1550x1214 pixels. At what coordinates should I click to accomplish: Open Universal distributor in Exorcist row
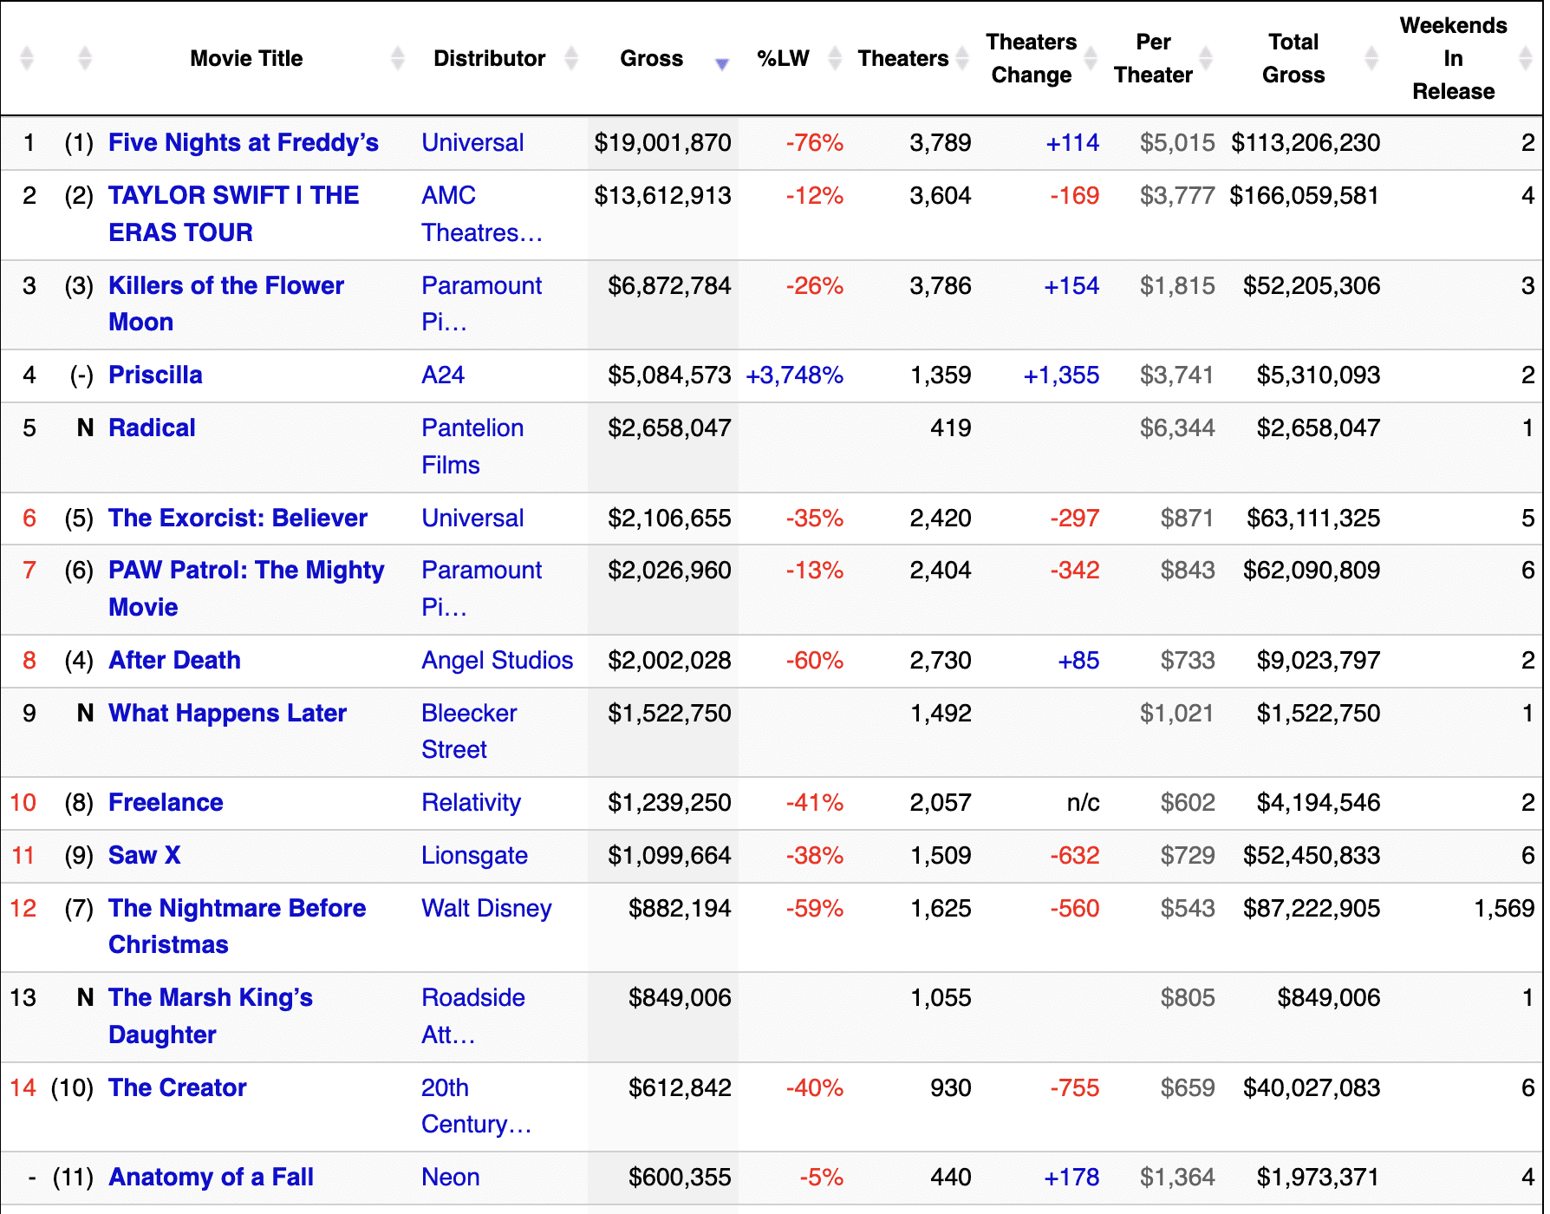click(472, 518)
